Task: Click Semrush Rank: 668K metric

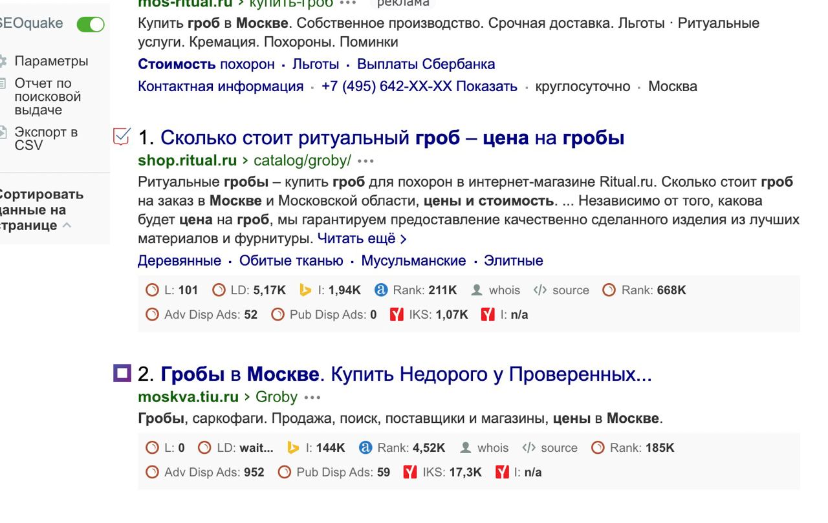Action: [644, 290]
